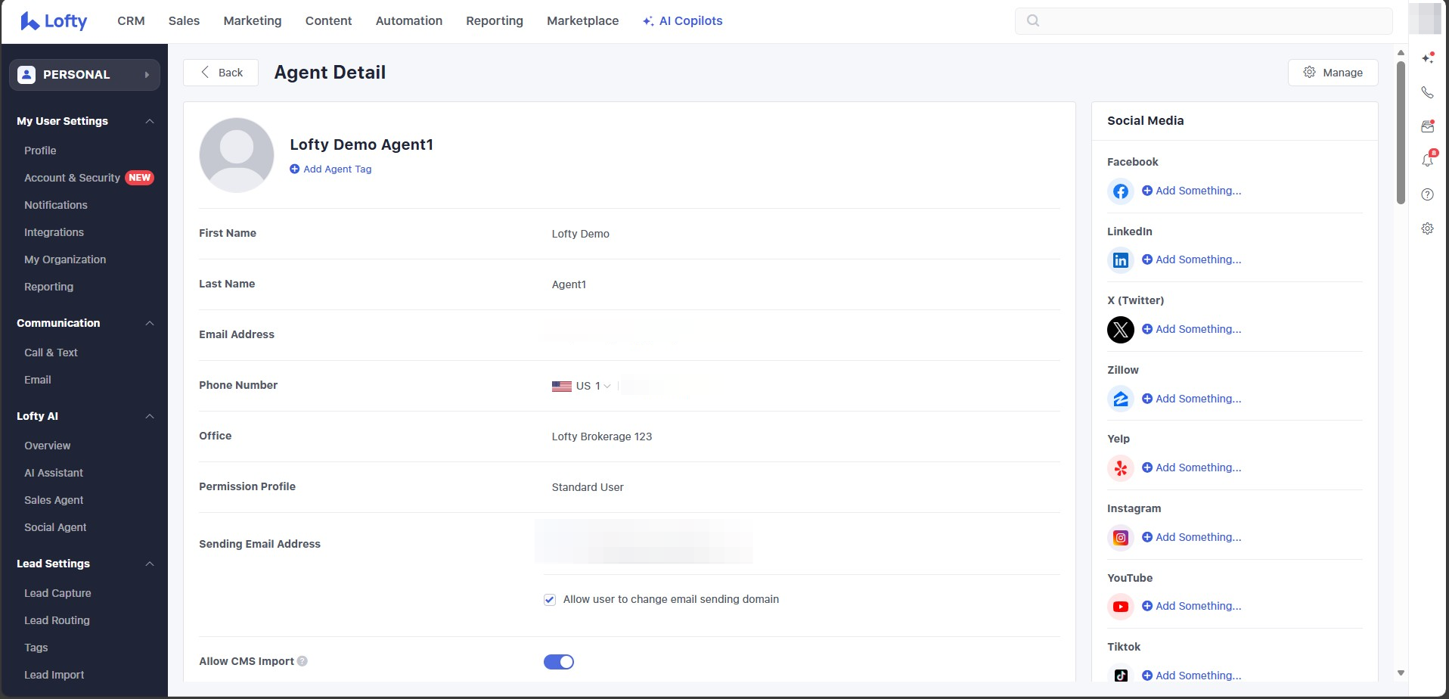This screenshot has height=699, width=1449.
Task: Add an X (Twitter) link
Action: [1192, 329]
